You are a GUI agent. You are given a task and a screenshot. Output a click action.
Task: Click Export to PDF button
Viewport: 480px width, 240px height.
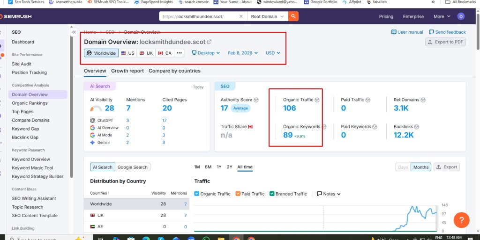point(445,42)
